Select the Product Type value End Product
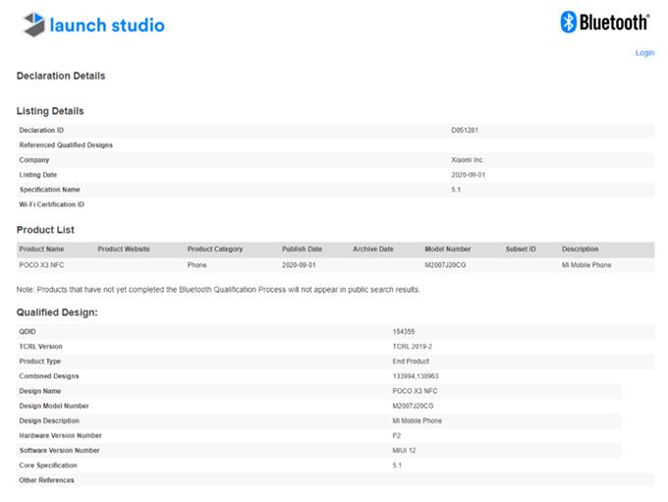The image size is (668, 502). pyautogui.click(x=411, y=362)
